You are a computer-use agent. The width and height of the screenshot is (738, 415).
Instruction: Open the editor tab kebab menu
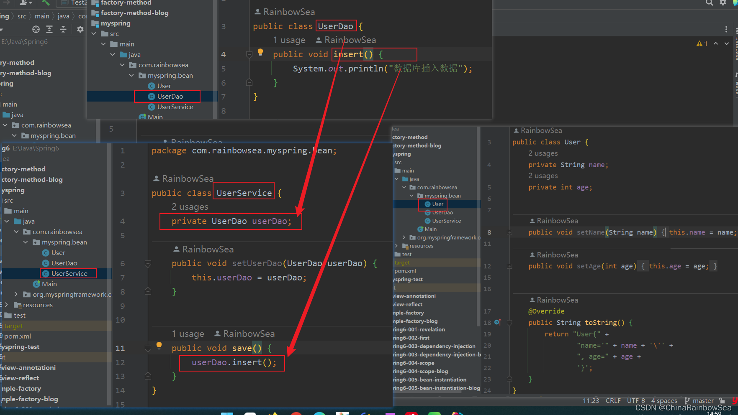[x=726, y=29]
